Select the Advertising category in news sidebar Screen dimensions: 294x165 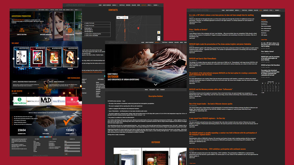click(x=264, y=22)
